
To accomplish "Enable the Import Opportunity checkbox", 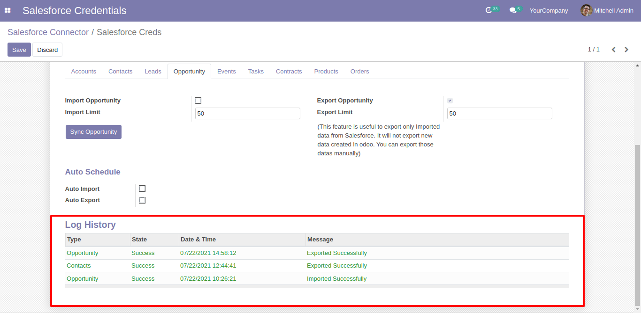I will [x=198, y=101].
